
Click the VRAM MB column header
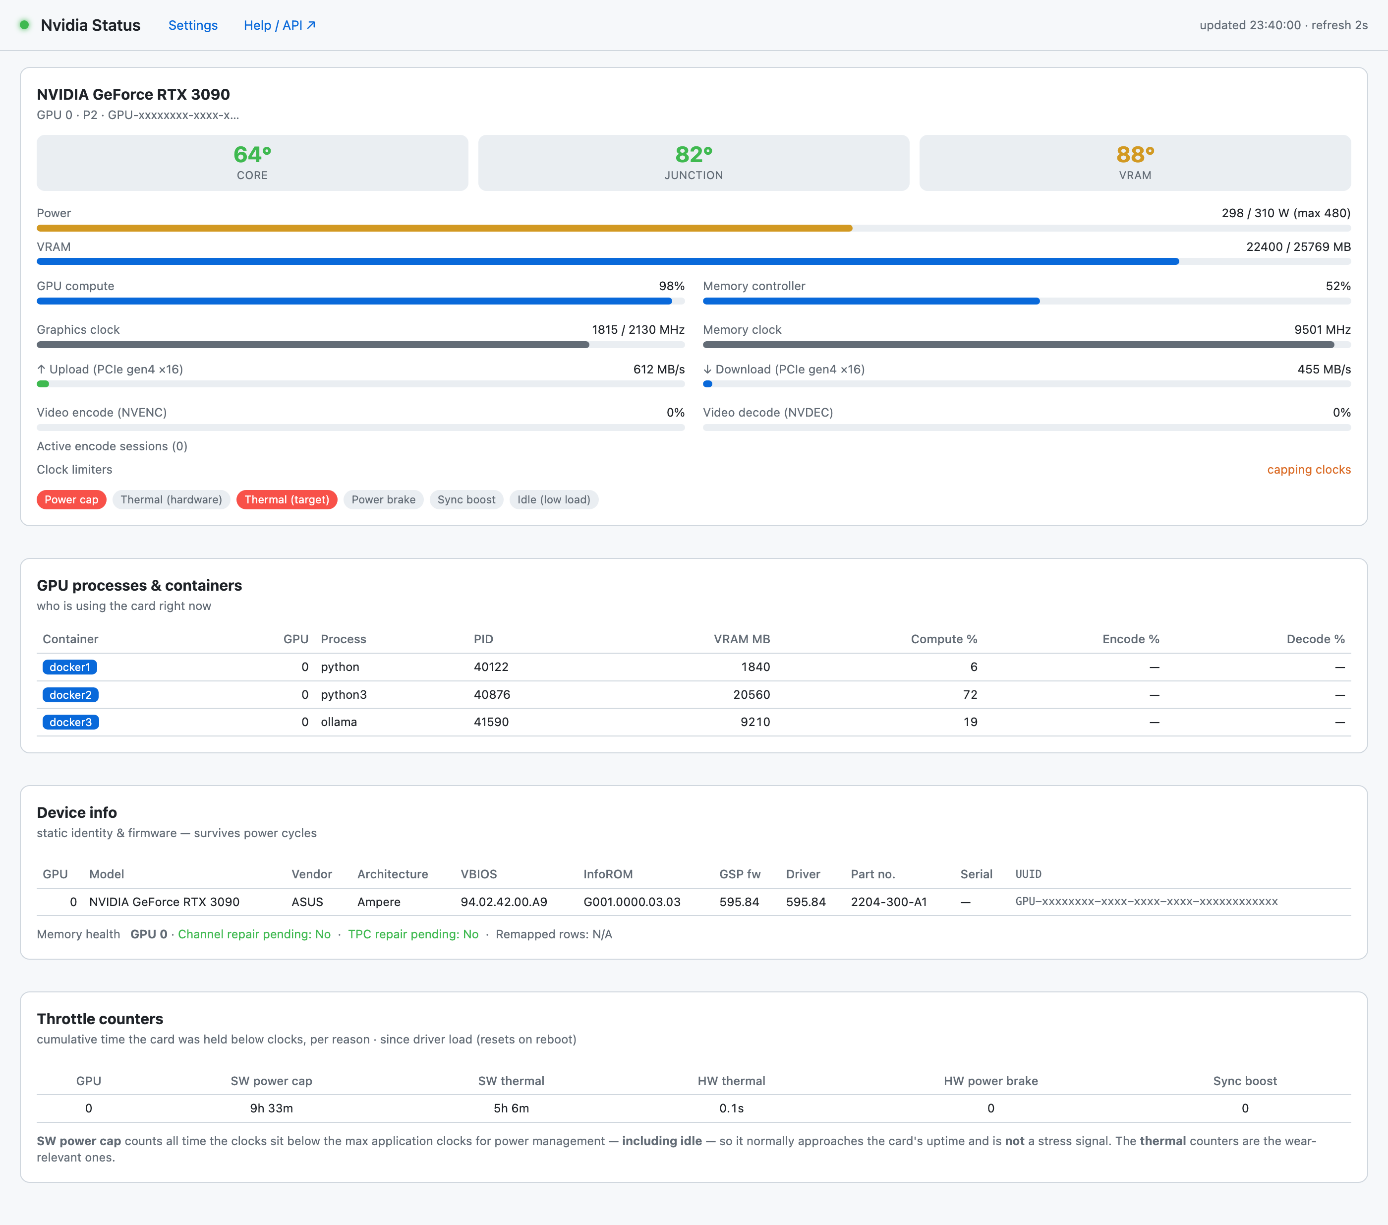(x=742, y=639)
